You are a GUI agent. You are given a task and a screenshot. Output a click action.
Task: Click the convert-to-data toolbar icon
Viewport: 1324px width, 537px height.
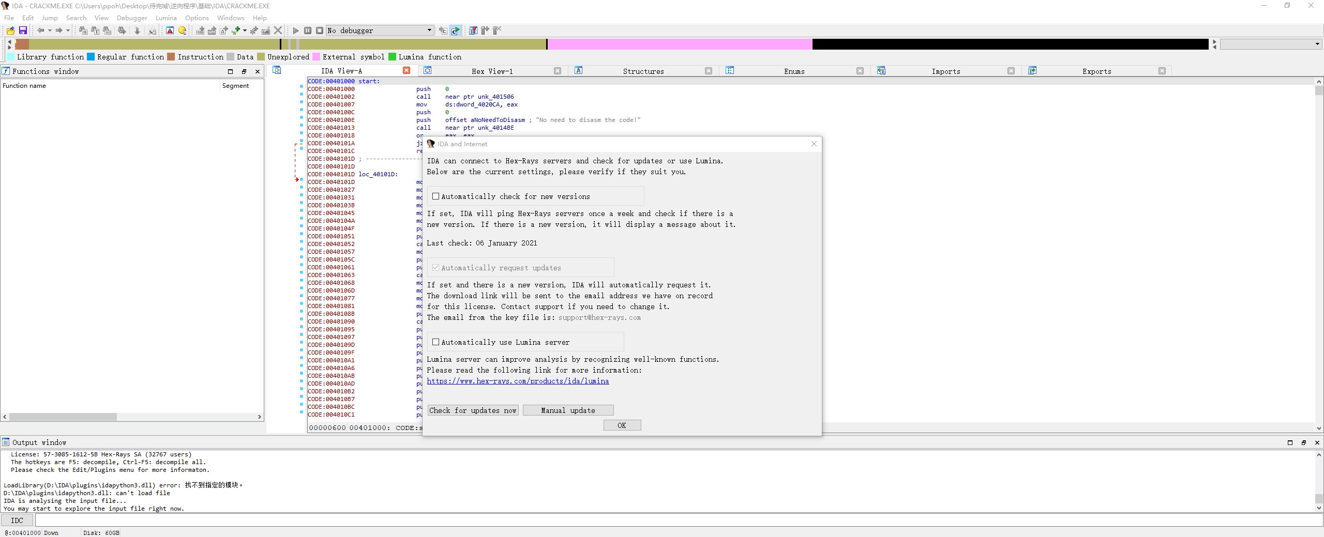click(x=212, y=30)
